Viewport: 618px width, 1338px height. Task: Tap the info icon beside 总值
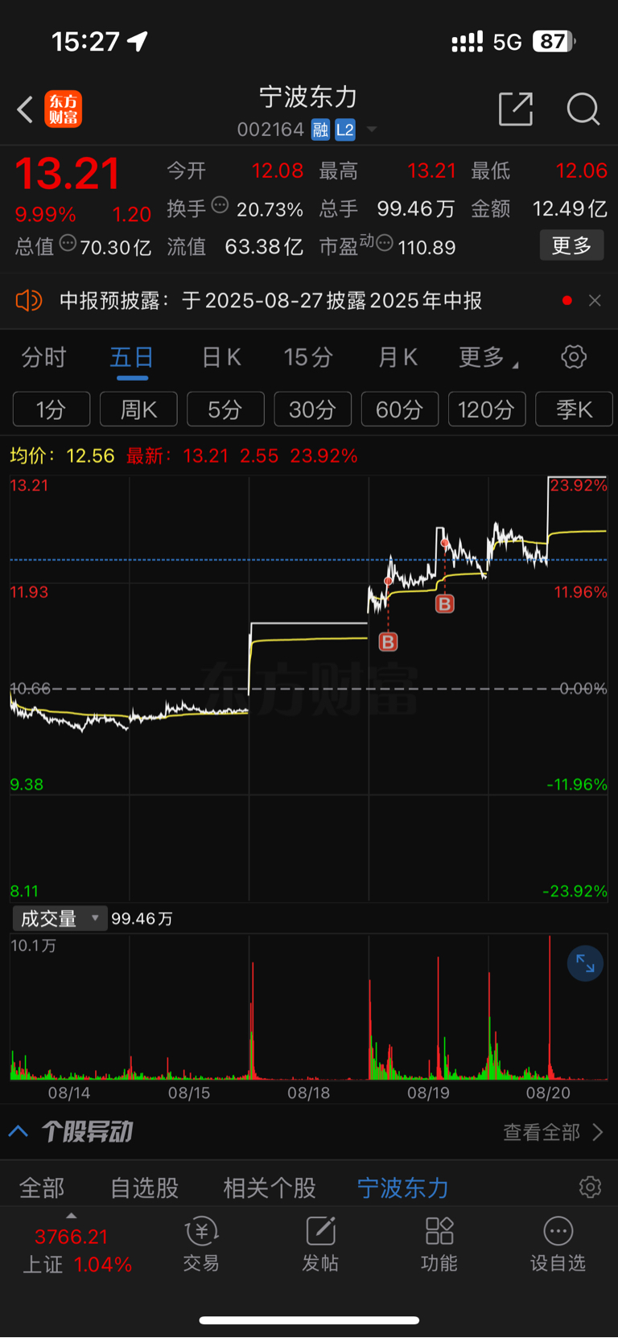[68, 243]
